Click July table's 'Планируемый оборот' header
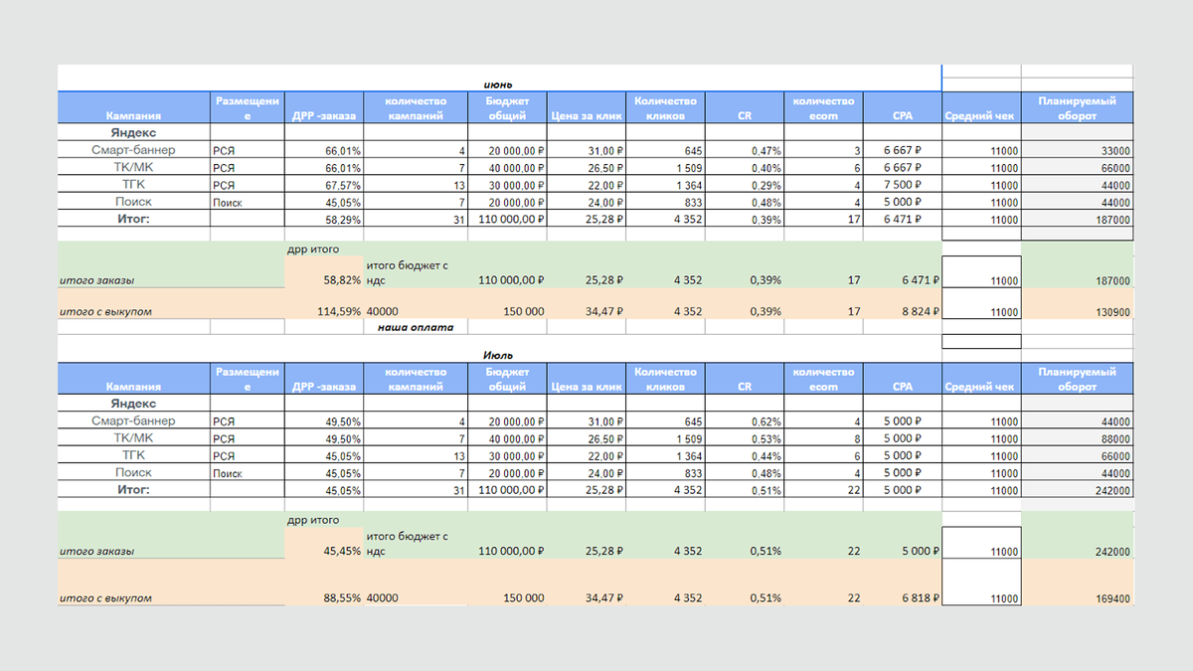 point(1077,379)
